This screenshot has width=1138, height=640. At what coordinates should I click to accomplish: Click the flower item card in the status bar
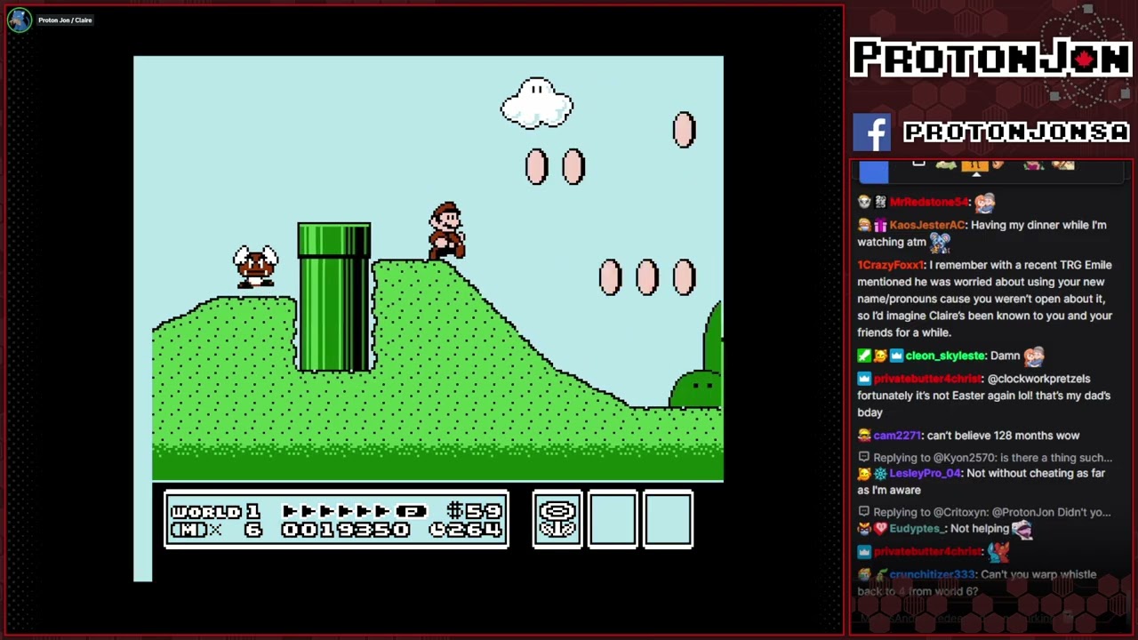coord(557,519)
